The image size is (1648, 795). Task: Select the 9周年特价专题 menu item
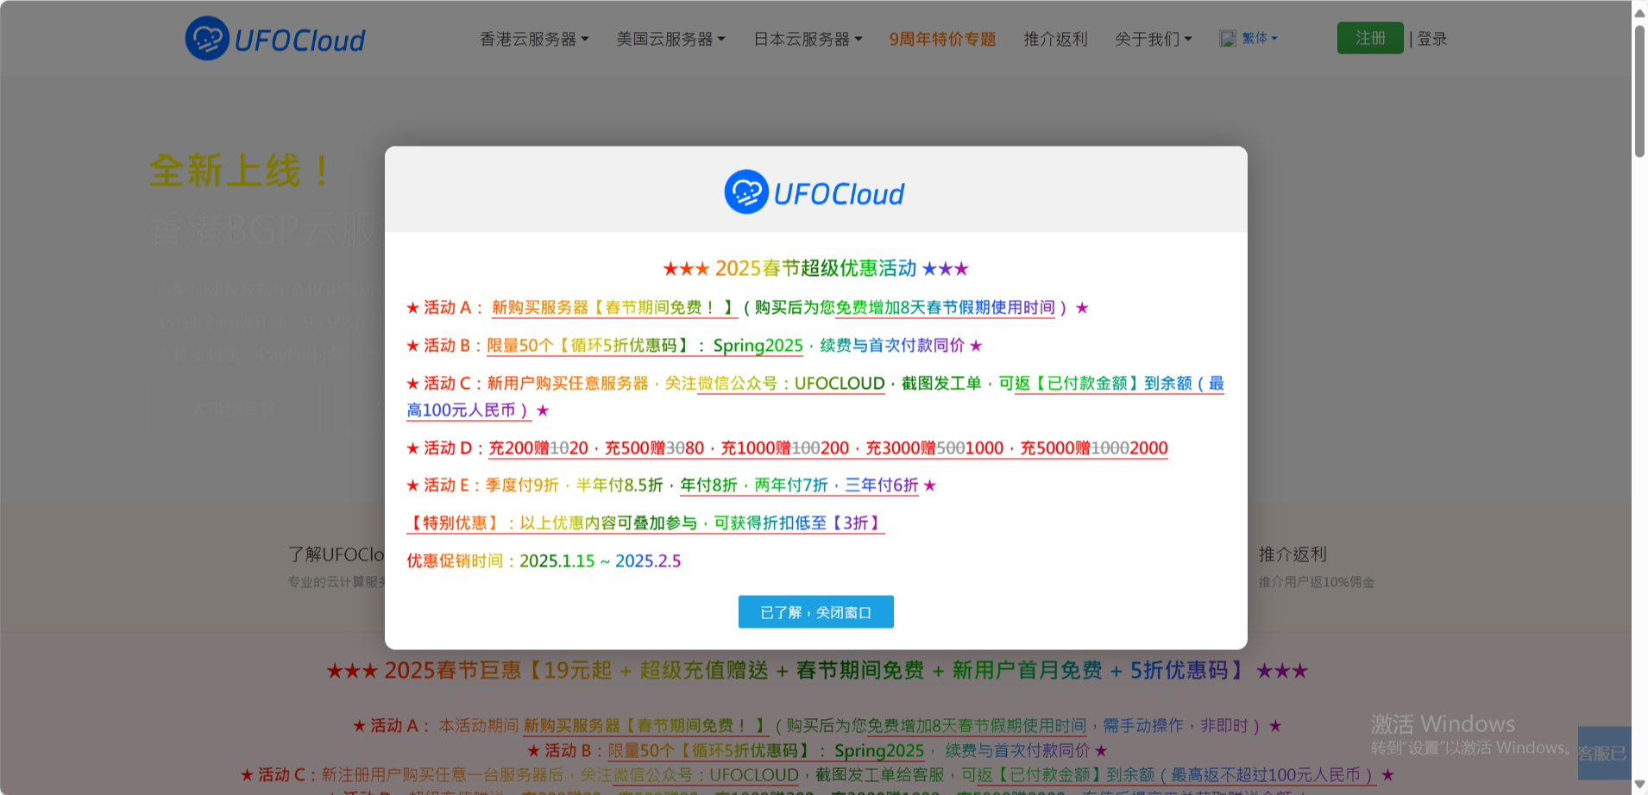click(x=942, y=38)
